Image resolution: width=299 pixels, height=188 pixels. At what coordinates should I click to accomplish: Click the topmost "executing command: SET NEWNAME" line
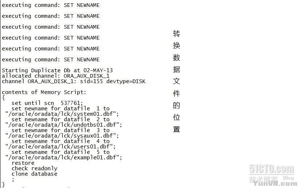click(x=50, y=5)
